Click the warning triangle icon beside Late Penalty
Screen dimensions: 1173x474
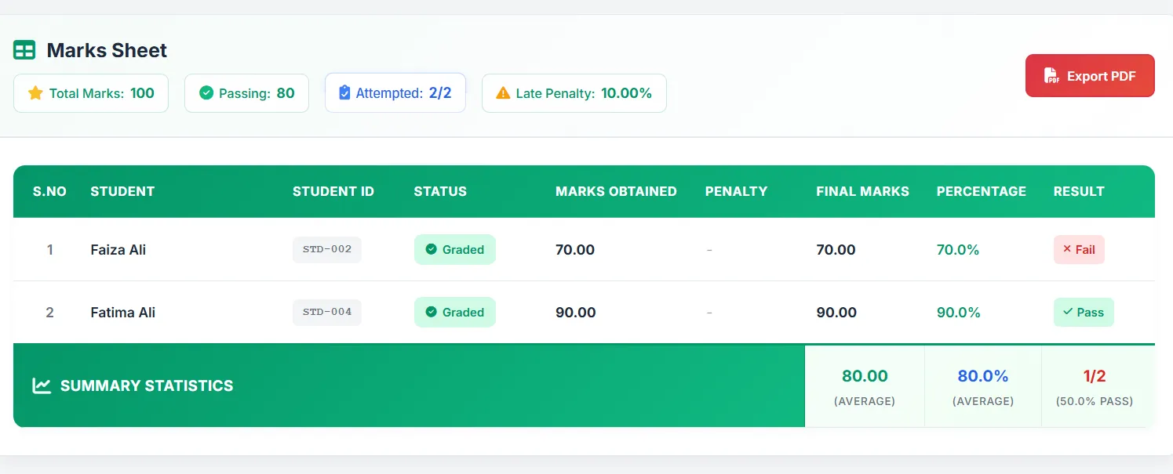(x=503, y=93)
